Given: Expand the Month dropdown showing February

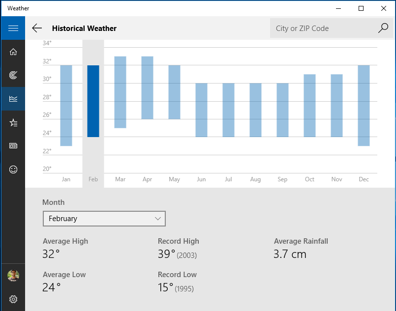Looking at the screenshot, I should 104,219.
